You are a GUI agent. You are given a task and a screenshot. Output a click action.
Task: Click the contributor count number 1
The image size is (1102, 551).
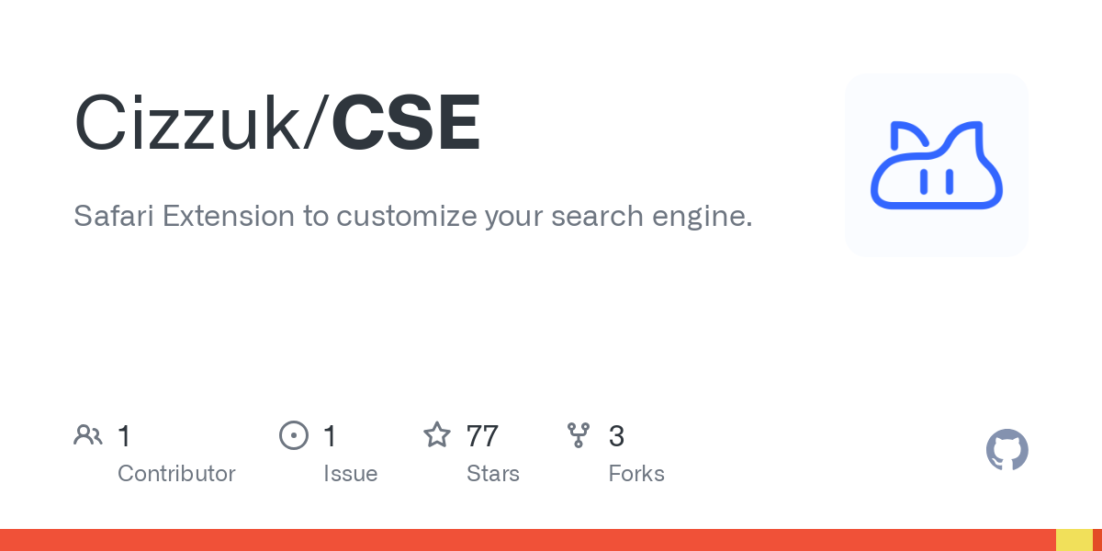click(x=124, y=435)
